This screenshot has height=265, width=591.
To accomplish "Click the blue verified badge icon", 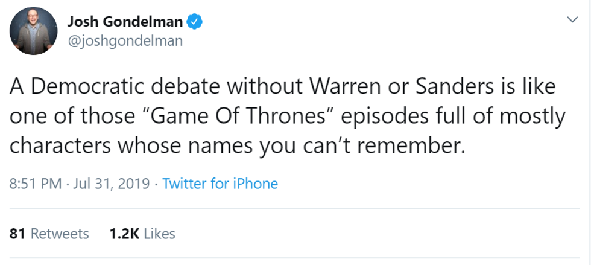I will coord(193,24).
